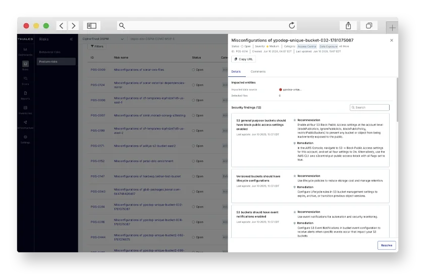Click the details panel scrollbar

pyautogui.click(x=397, y=100)
